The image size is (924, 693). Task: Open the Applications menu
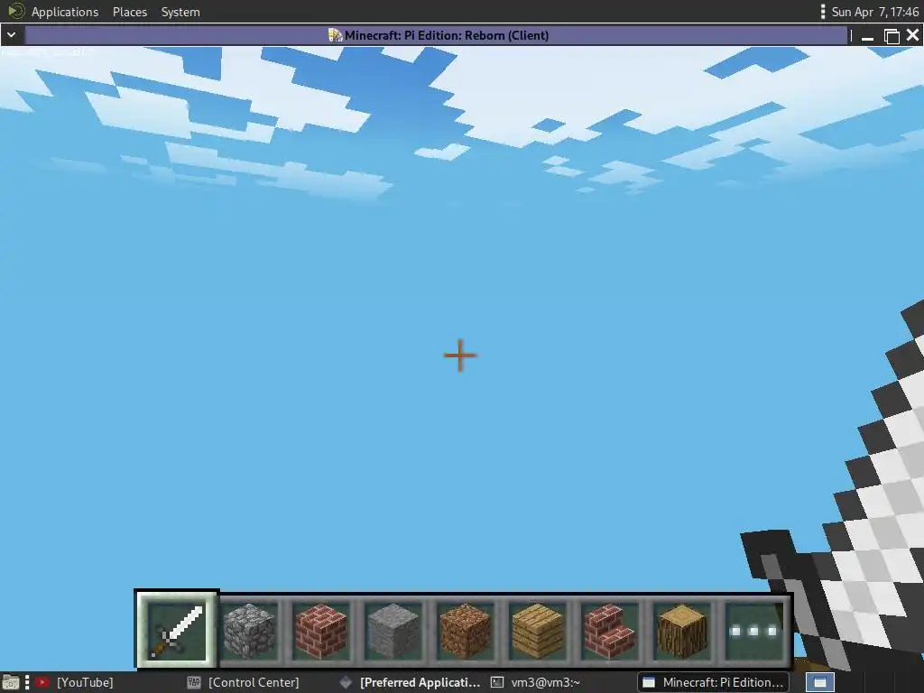point(65,12)
